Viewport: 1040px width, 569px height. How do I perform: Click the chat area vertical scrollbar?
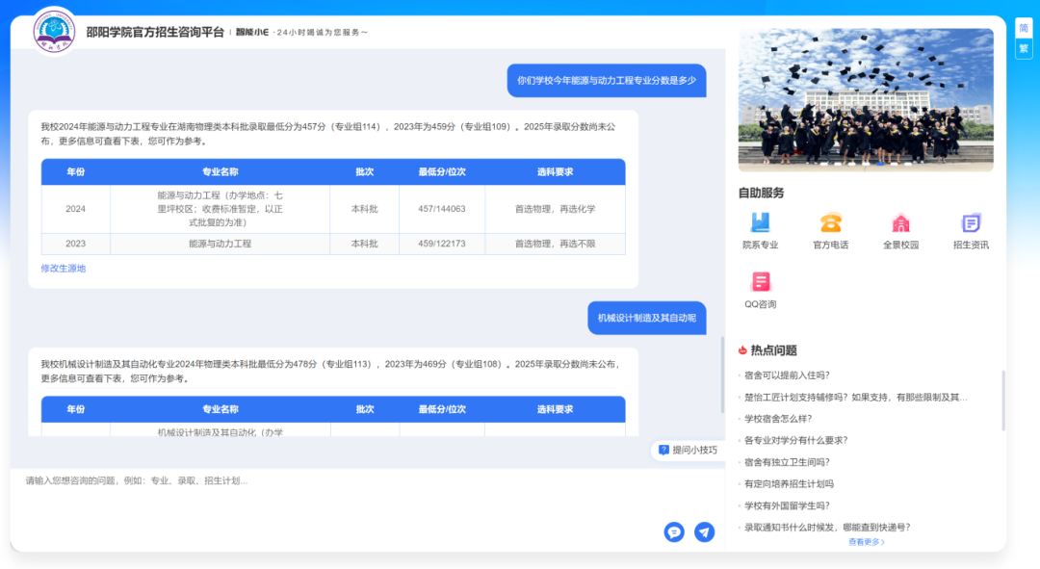(x=722, y=374)
